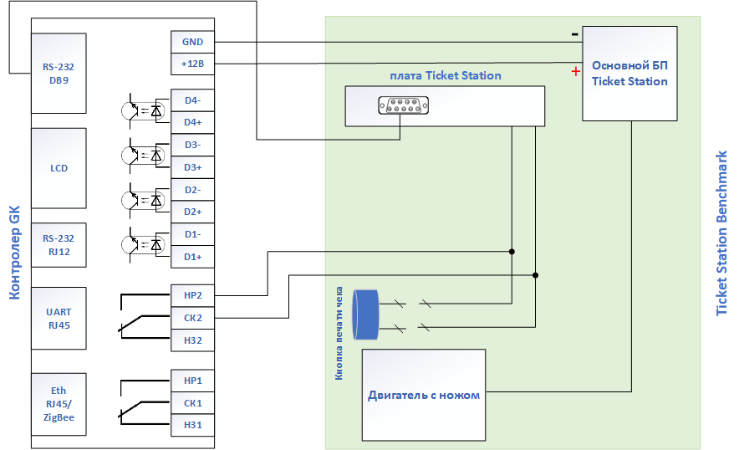
Task: Select the relay switch symbol beside СК1
Action: tap(144, 401)
